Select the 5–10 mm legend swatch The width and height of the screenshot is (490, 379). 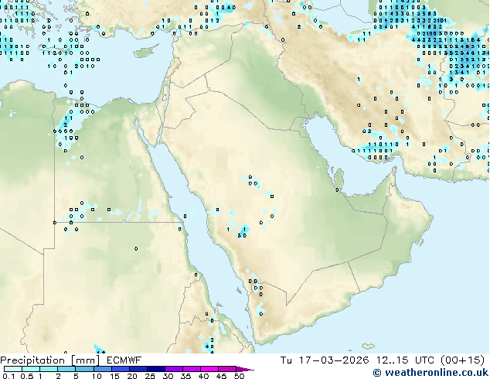[x=84, y=369]
